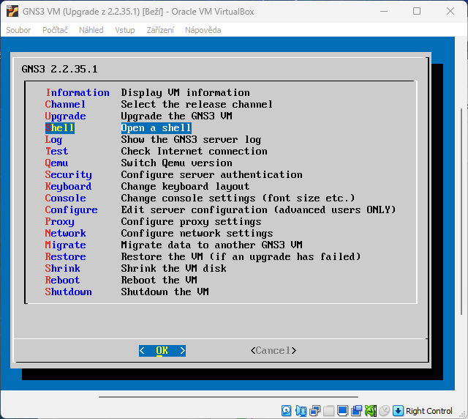
Task: Click the Cancel button
Action: tap(273, 351)
